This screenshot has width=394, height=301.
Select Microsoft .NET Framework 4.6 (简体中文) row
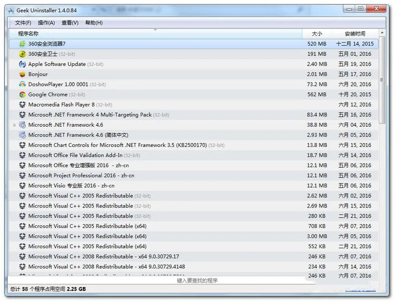[194, 135]
